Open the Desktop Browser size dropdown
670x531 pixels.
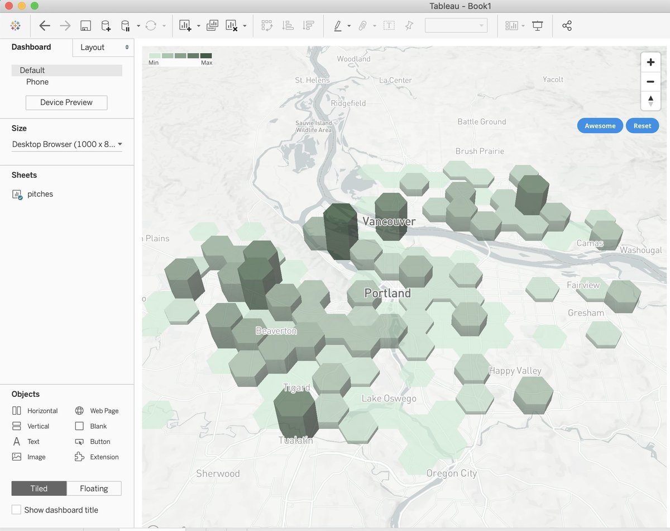point(67,144)
